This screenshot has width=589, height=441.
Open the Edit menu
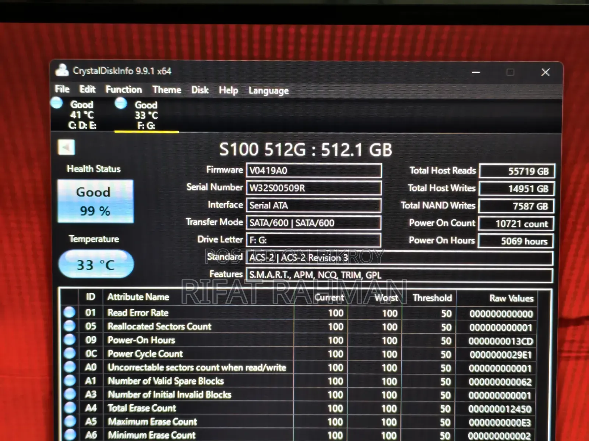tap(87, 89)
